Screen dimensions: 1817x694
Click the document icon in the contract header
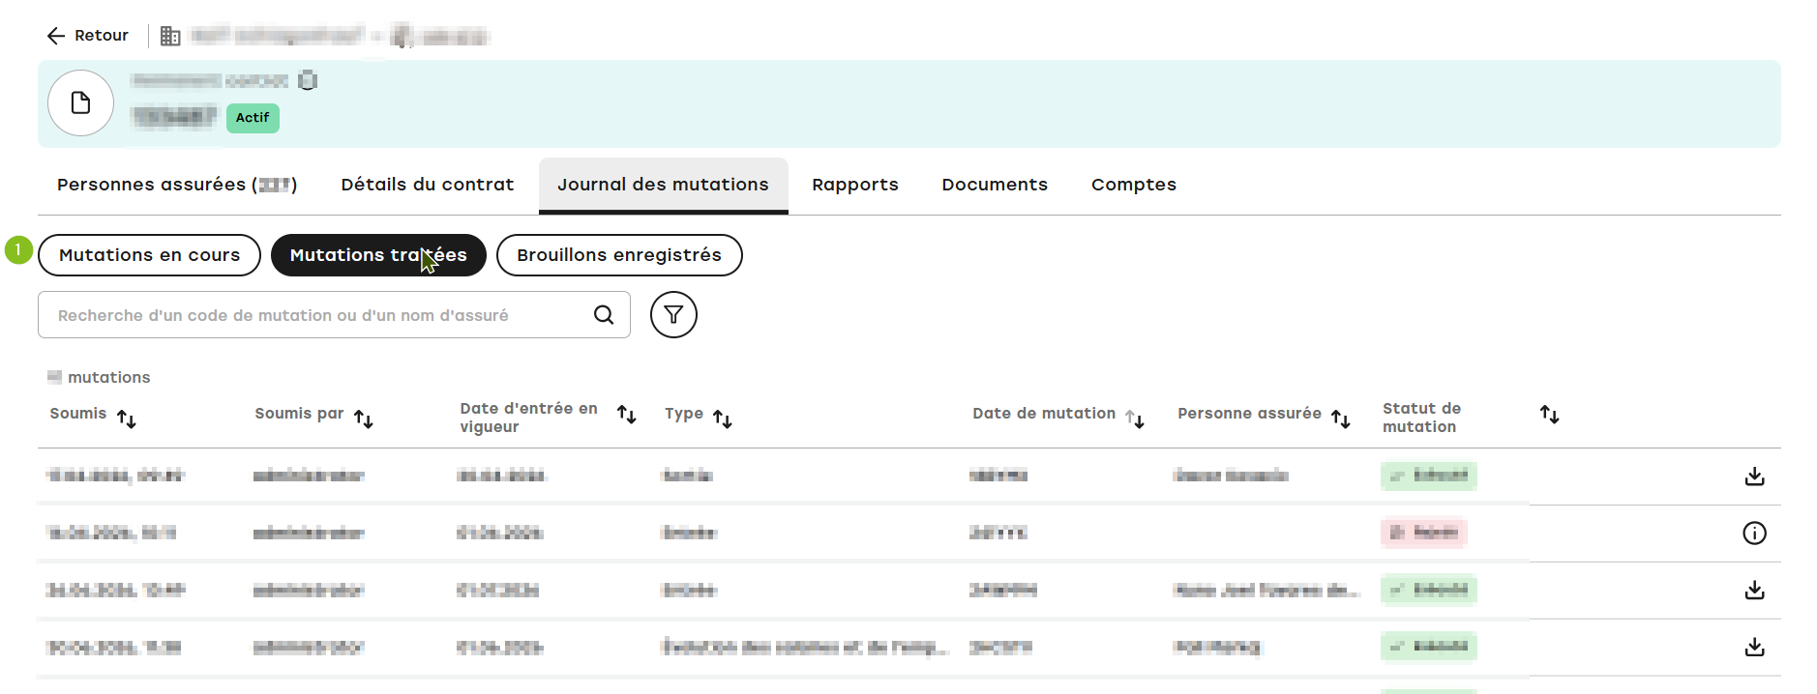pos(81,102)
